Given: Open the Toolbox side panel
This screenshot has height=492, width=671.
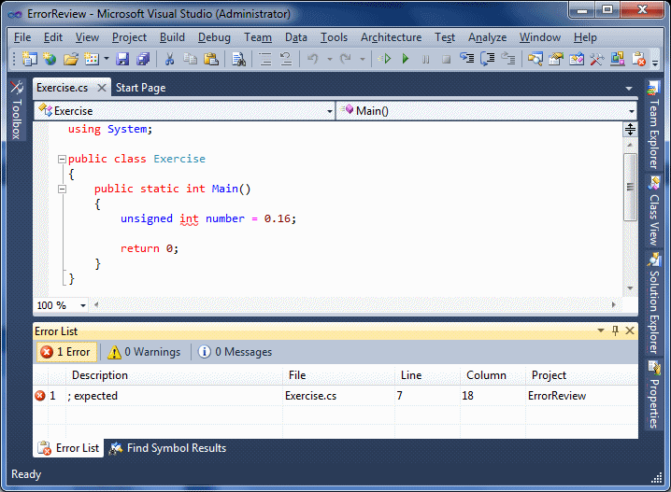Looking at the screenshot, I should [16, 110].
